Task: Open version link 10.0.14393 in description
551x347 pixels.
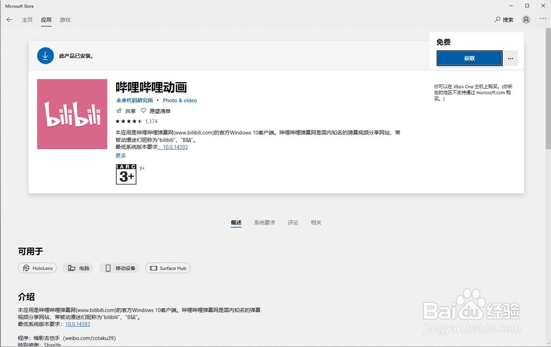Action: (175, 147)
